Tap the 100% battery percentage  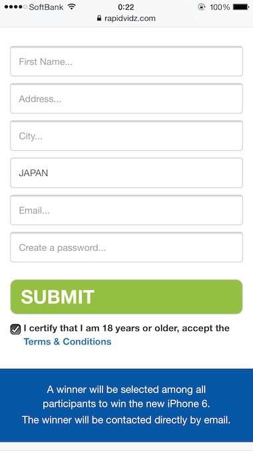coord(220,7)
